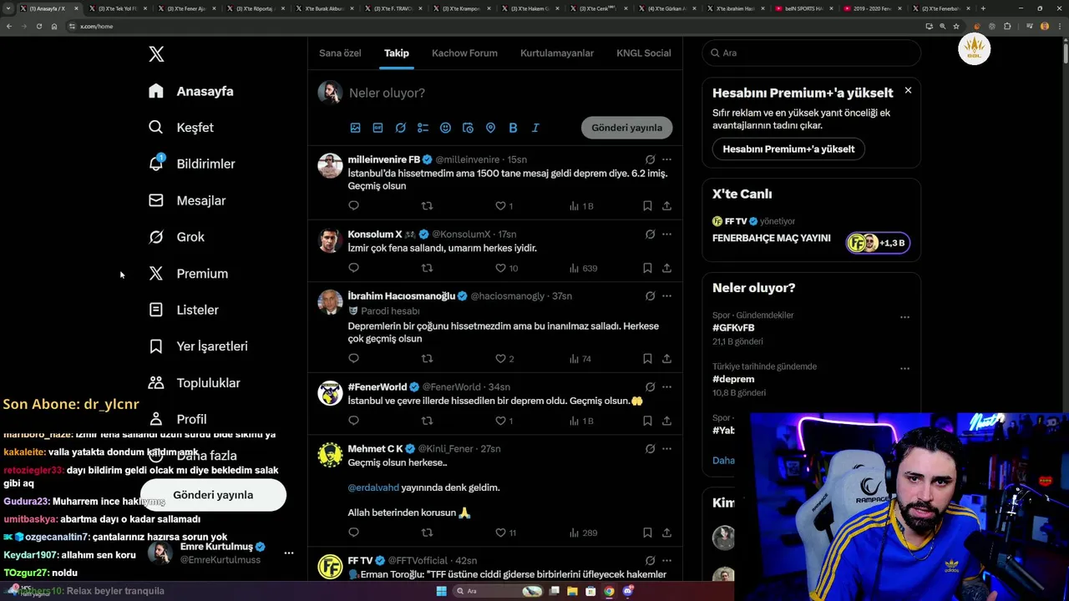Switch to Kachow Forum tab
The image size is (1069, 601).
[x=464, y=53]
